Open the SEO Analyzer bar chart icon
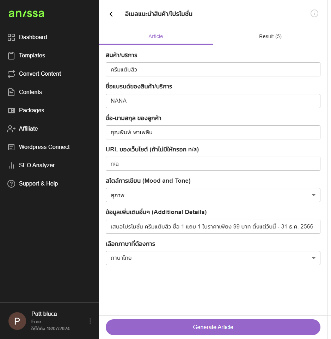Image resolution: width=331 pixels, height=339 pixels. pyautogui.click(x=11, y=165)
